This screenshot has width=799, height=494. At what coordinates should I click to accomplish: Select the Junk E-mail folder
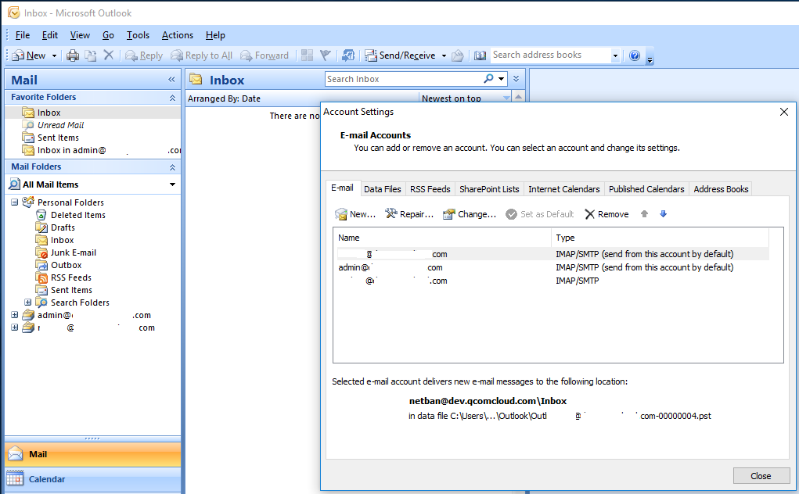click(x=73, y=252)
